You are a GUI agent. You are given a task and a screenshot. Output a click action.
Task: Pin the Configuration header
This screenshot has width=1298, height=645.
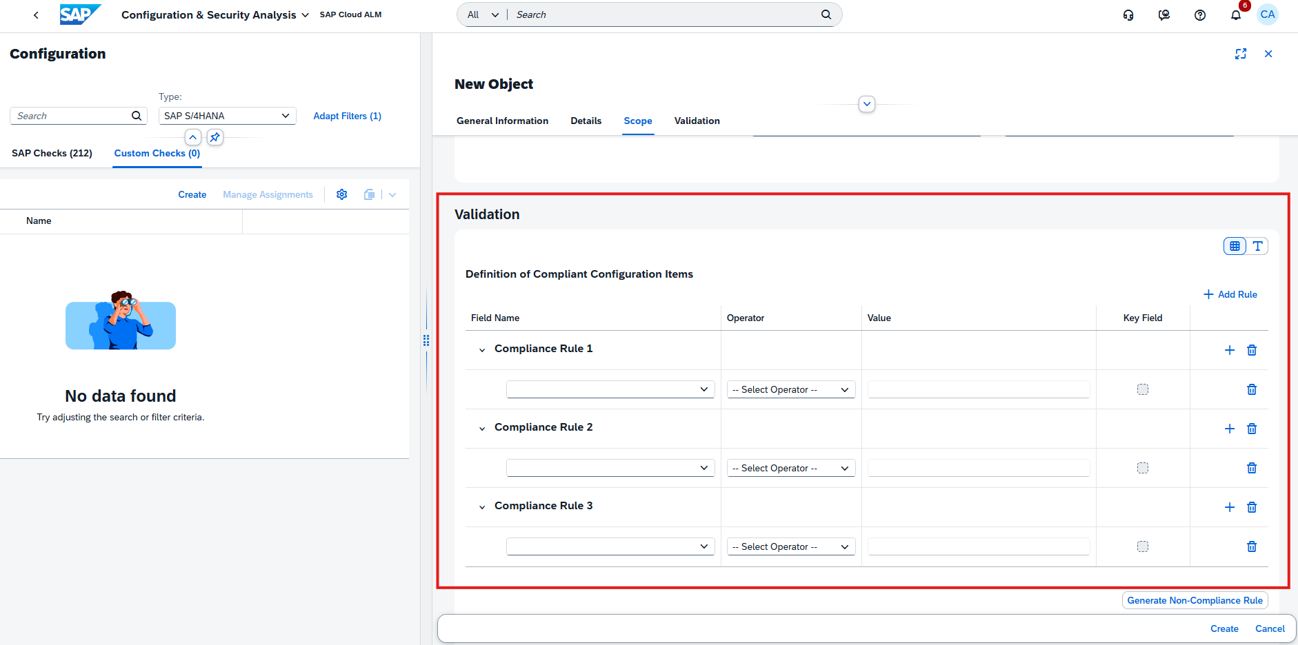click(215, 137)
